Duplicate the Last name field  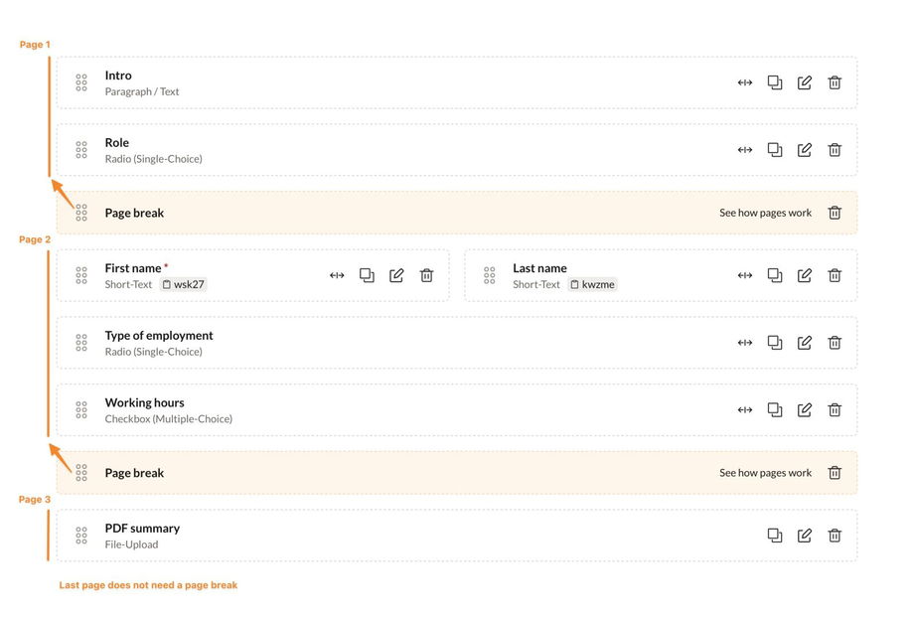click(x=775, y=275)
